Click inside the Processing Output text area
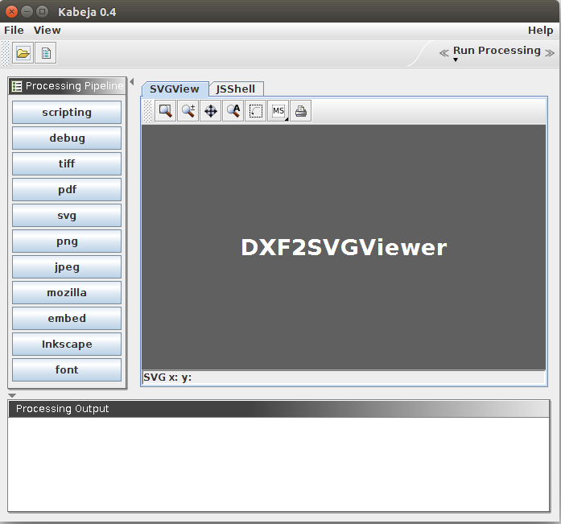 tap(278, 463)
